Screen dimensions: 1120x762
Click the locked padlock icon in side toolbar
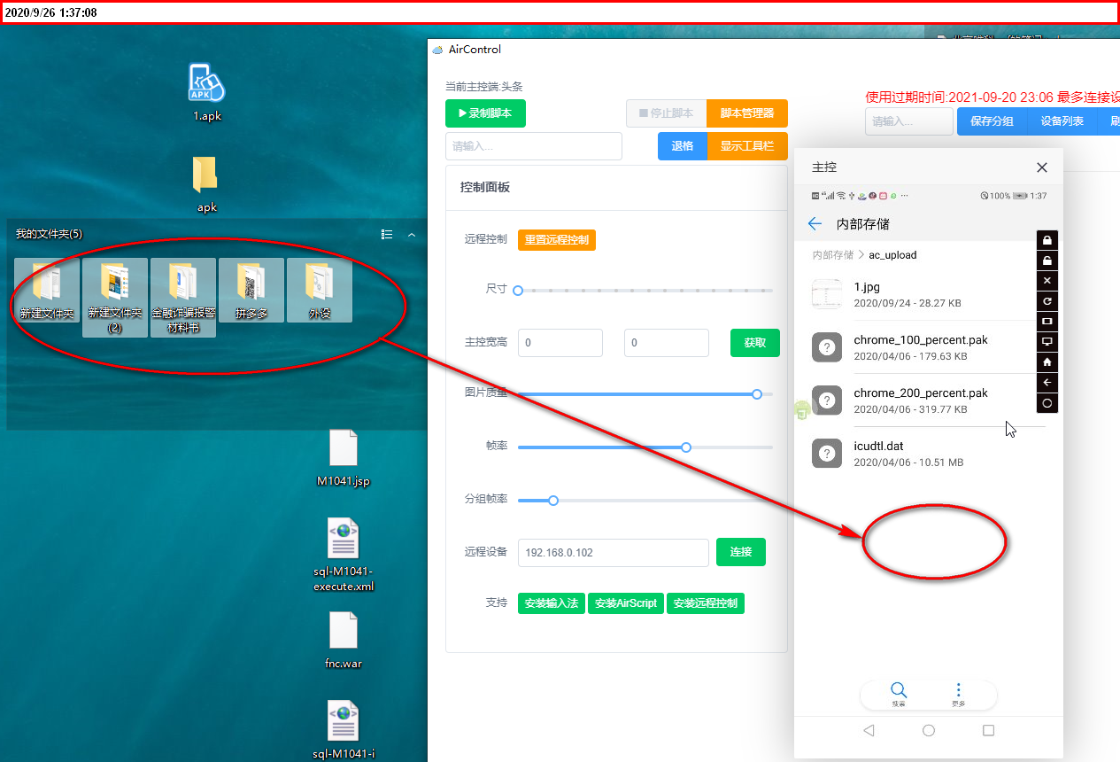[x=1047, y=240]
